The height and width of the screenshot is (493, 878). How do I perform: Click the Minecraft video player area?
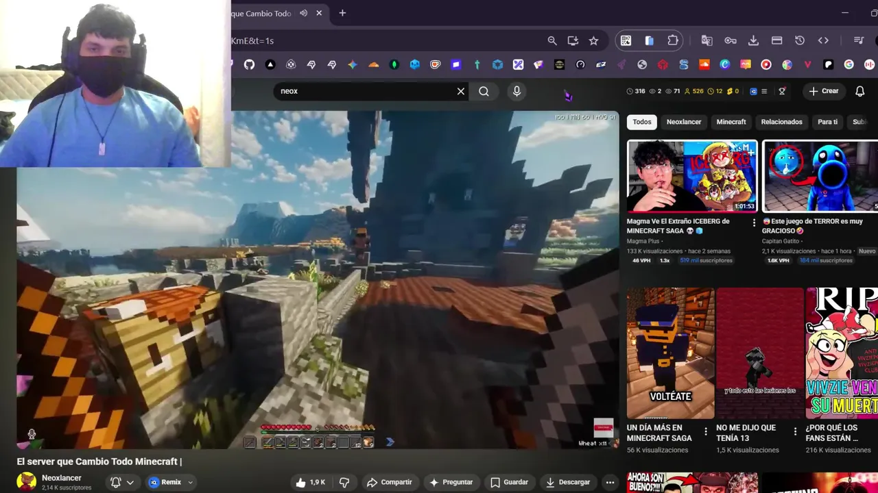point(318,279)
